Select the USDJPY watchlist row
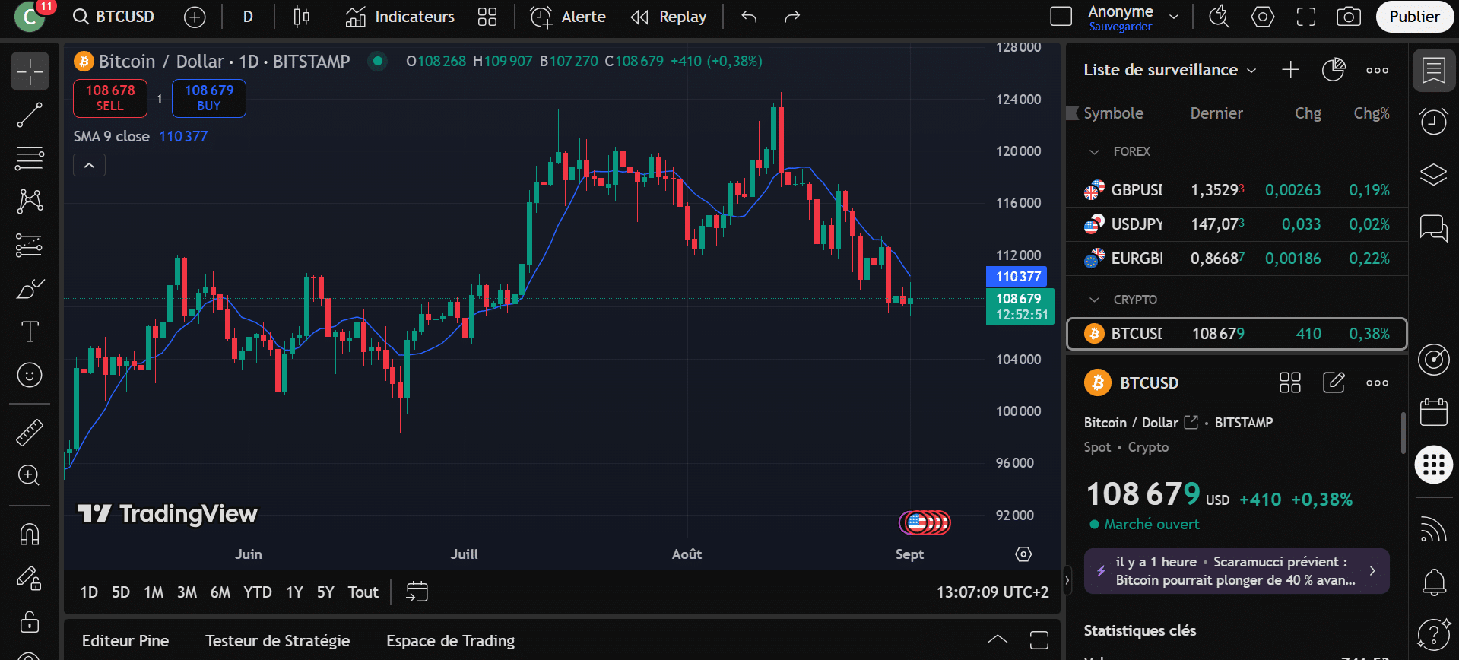1459x660 pixels. point(1235,224)
